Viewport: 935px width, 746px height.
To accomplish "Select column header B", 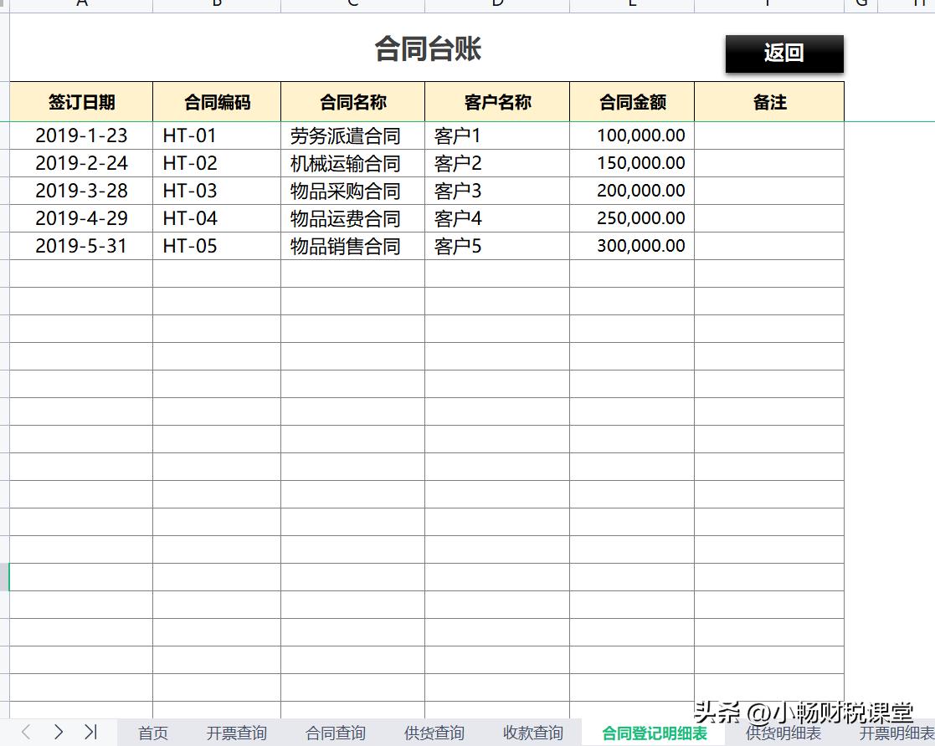I will tap(216, 3).
